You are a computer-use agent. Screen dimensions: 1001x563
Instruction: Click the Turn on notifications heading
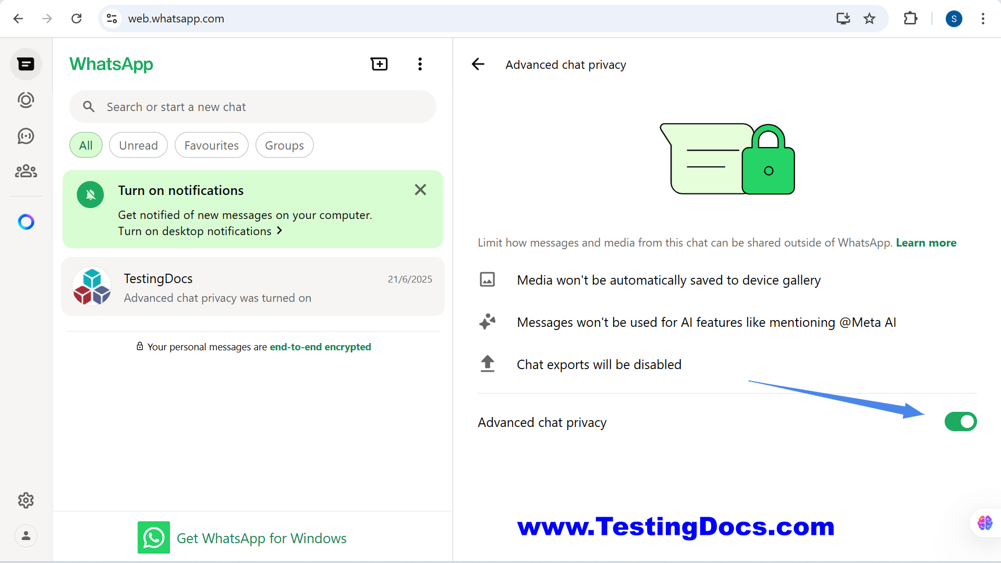point(181,190)
